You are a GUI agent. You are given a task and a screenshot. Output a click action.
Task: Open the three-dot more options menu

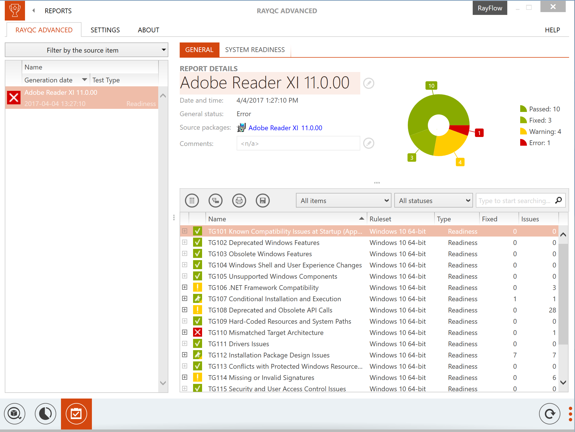pyautogui.click(x=570, y=414)
